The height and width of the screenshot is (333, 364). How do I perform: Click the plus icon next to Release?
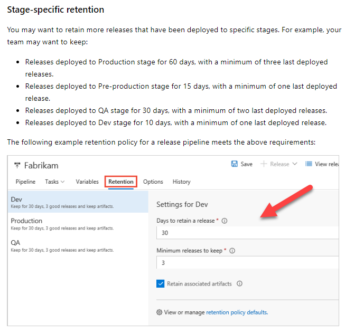(x=264, y=164)
